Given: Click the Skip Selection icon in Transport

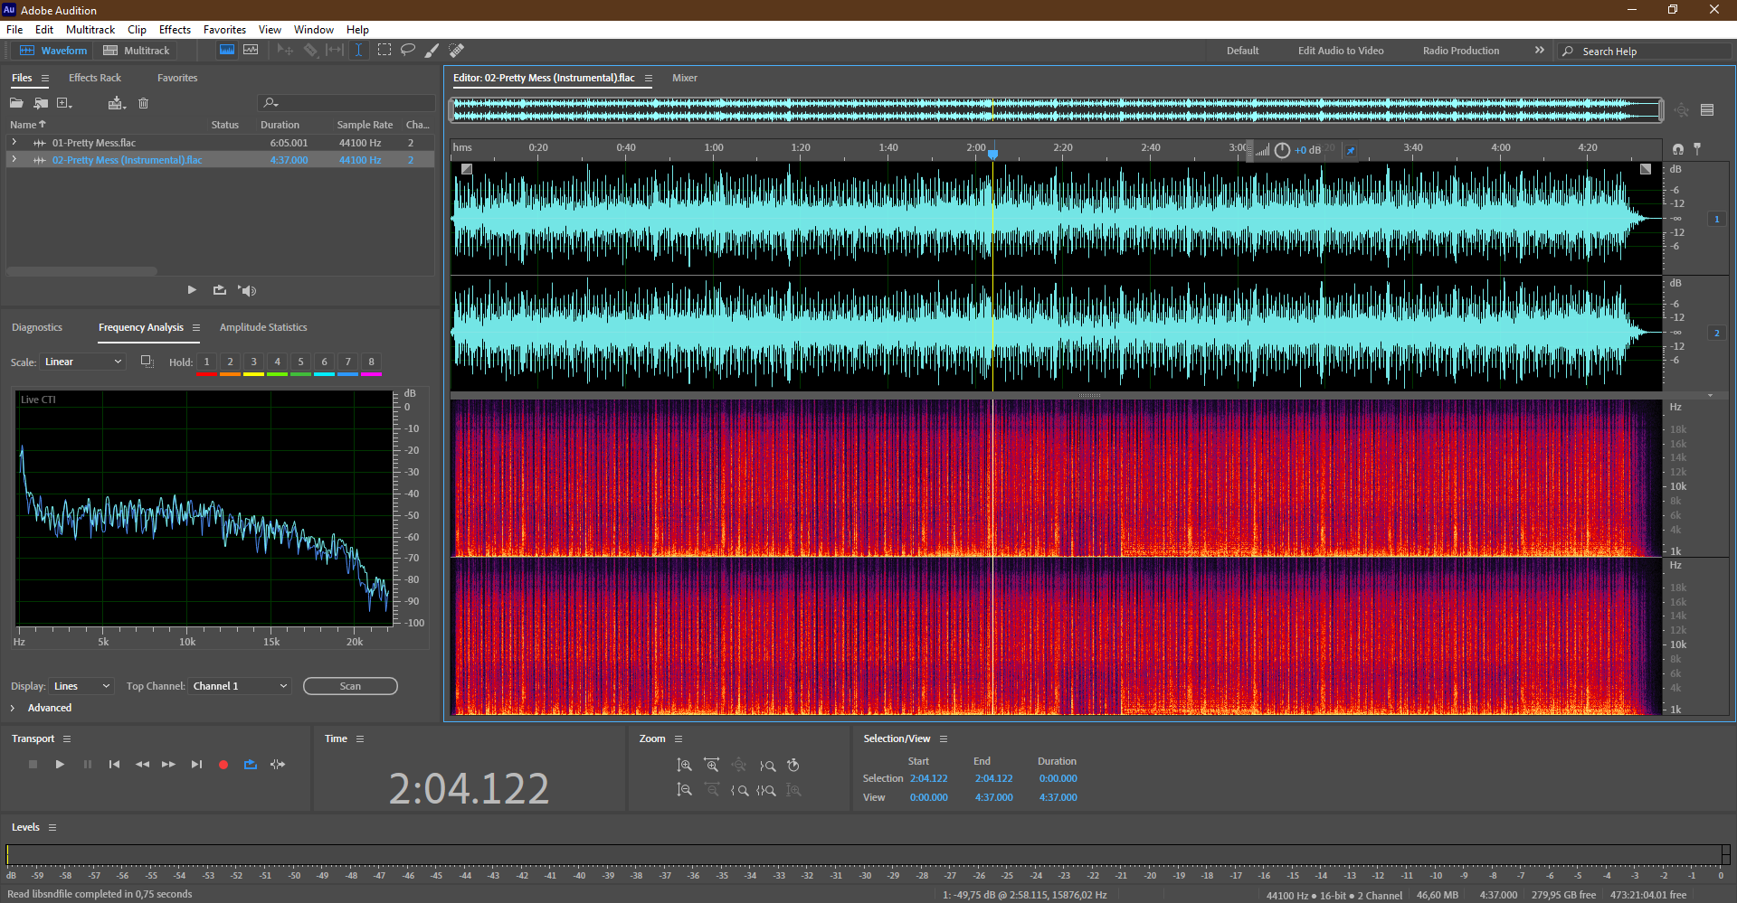Looking at the screenshot, I should pos(278,765).
